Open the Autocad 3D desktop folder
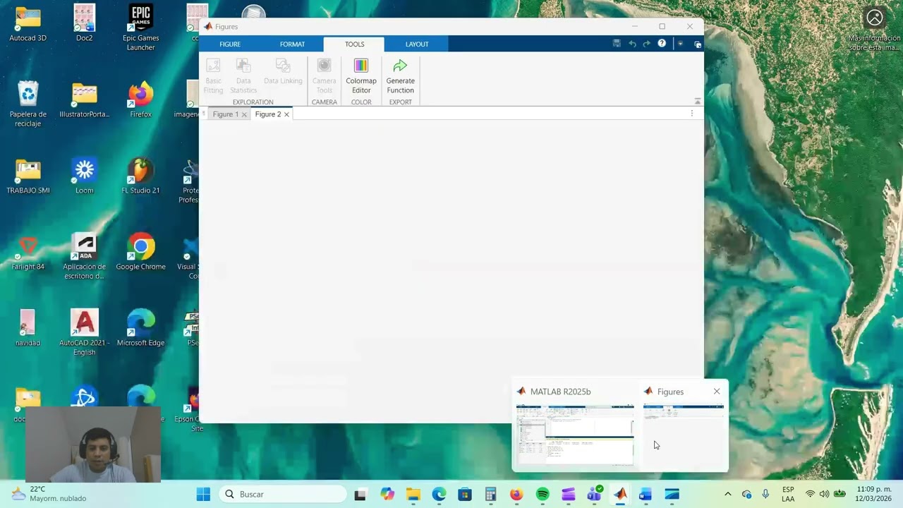The image size is (903, 508). coord(28,23)
